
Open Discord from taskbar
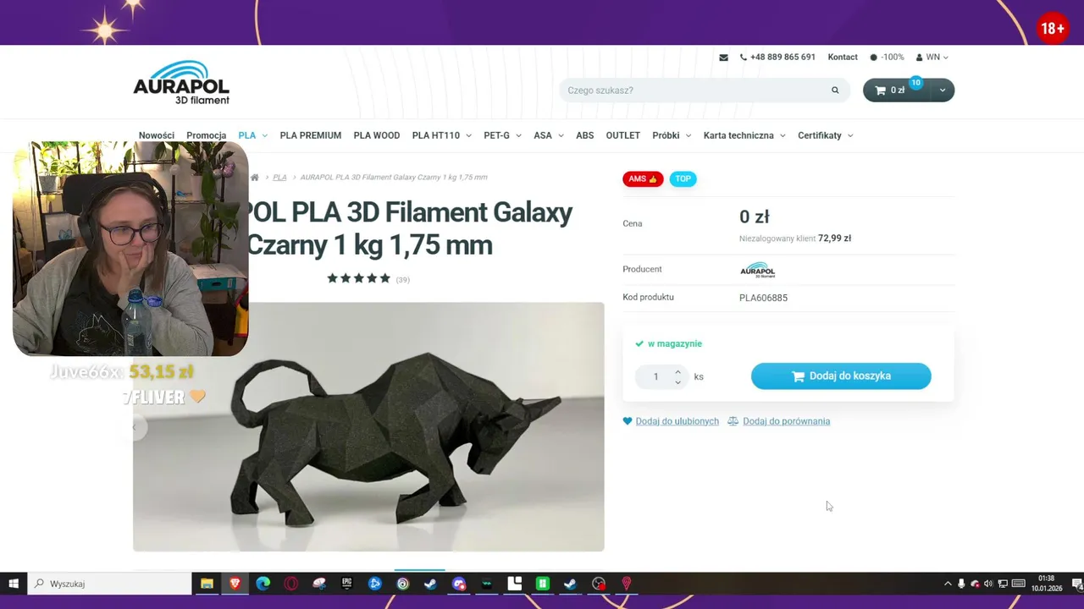coord(459,584)
